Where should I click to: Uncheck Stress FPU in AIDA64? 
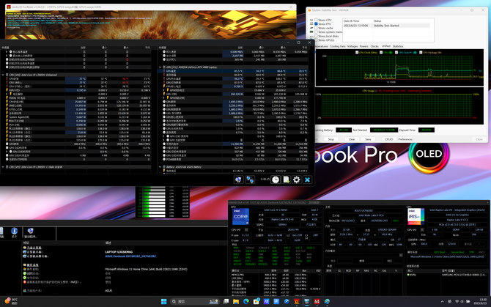[317, 23]
